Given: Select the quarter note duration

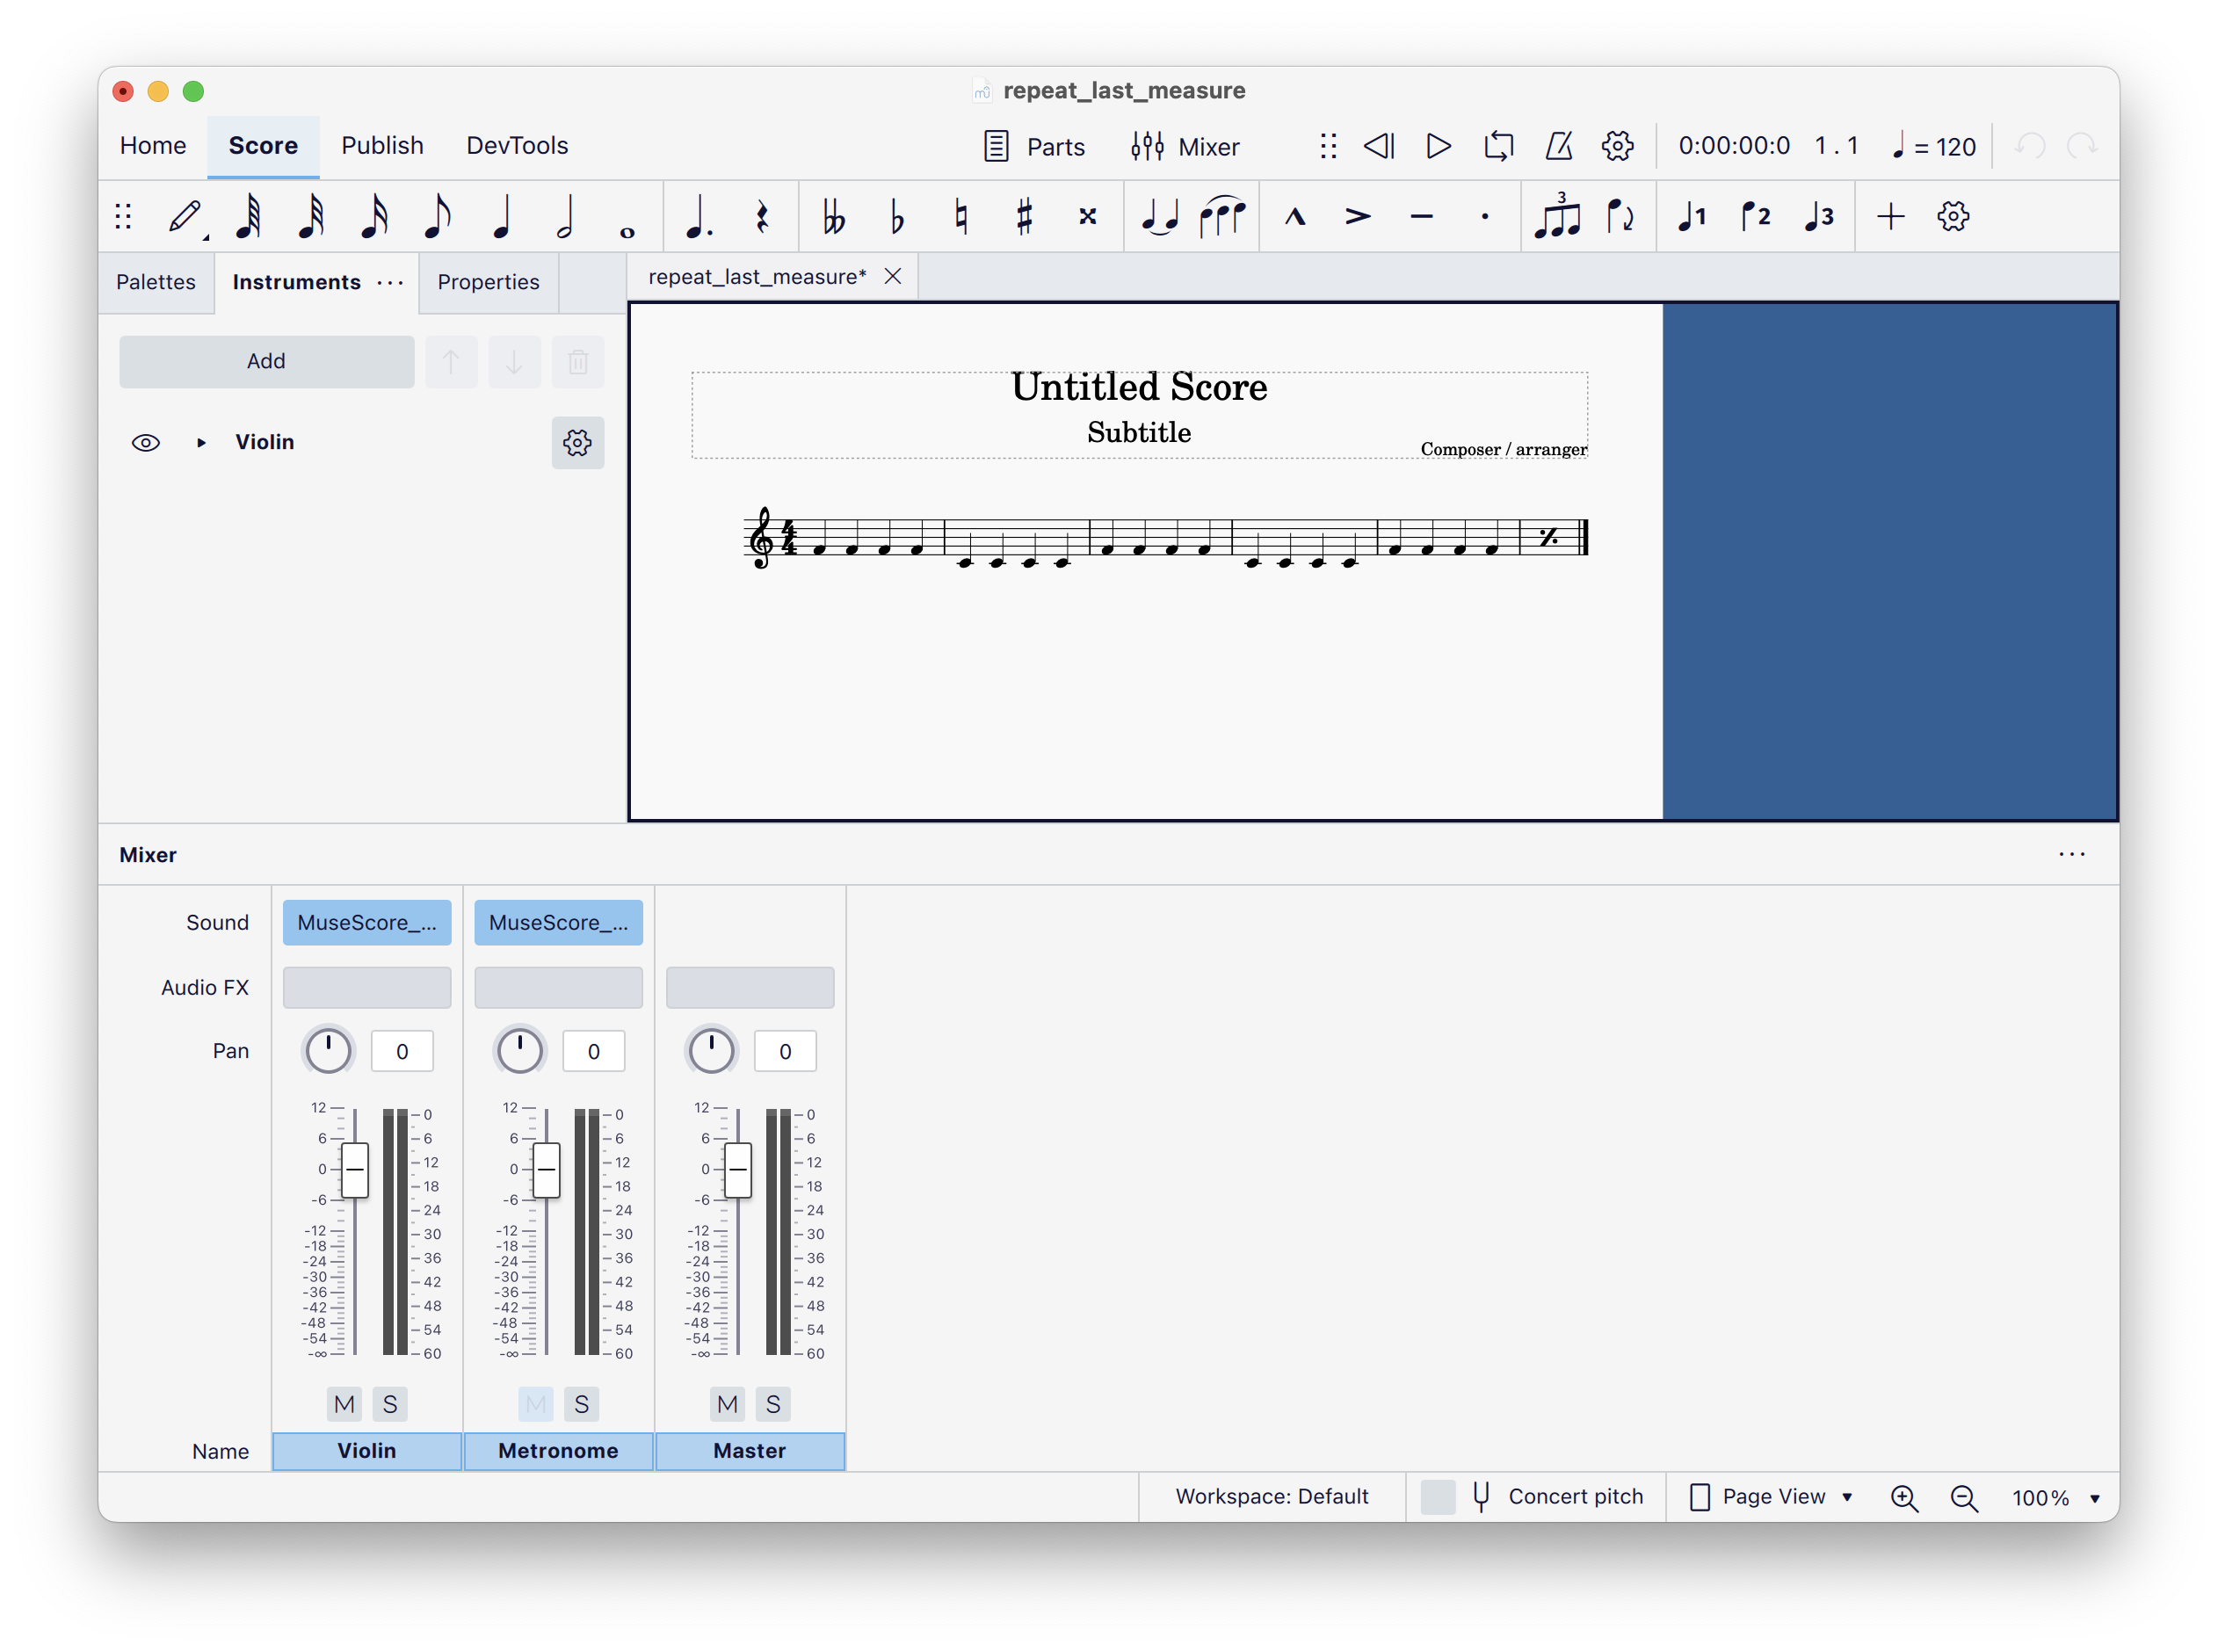Looking at the screenshot, I should pyautogui.click(x=502, y=216).
